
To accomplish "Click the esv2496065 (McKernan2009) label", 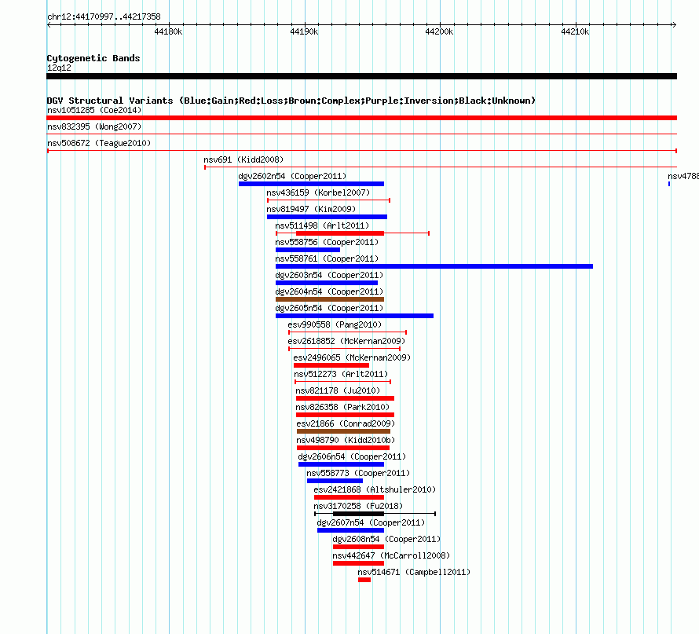I will (352, 357).
